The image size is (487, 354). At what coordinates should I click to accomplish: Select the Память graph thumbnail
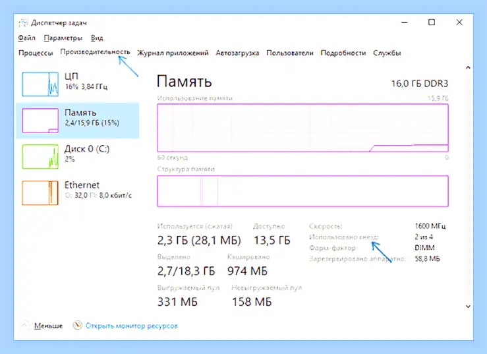tap(40, 120)
